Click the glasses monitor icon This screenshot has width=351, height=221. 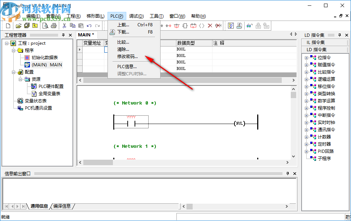pos(250,26)
